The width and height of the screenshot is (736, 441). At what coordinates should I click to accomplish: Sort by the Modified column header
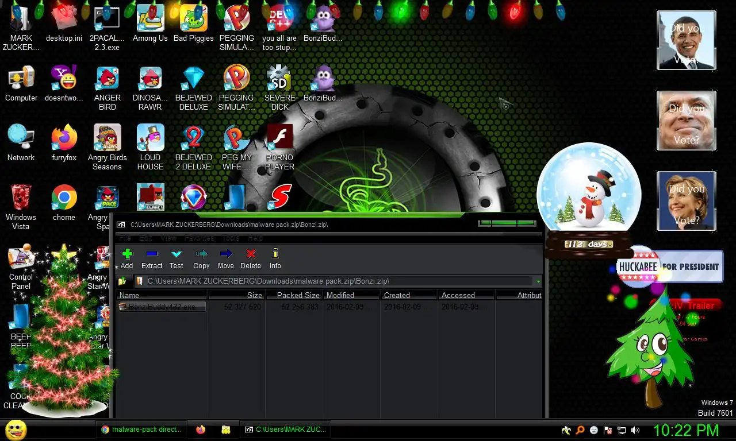click(x=351, y=295)
